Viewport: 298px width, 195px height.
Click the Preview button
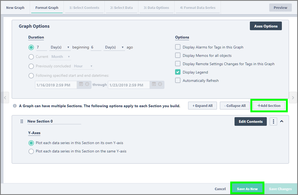280,8
